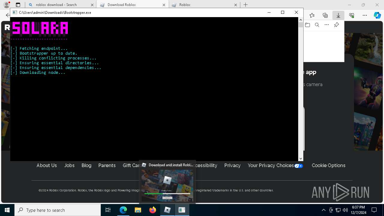The image size is (384, 216).
Task: Open the volume tray icon
Action: pos(345,210)
